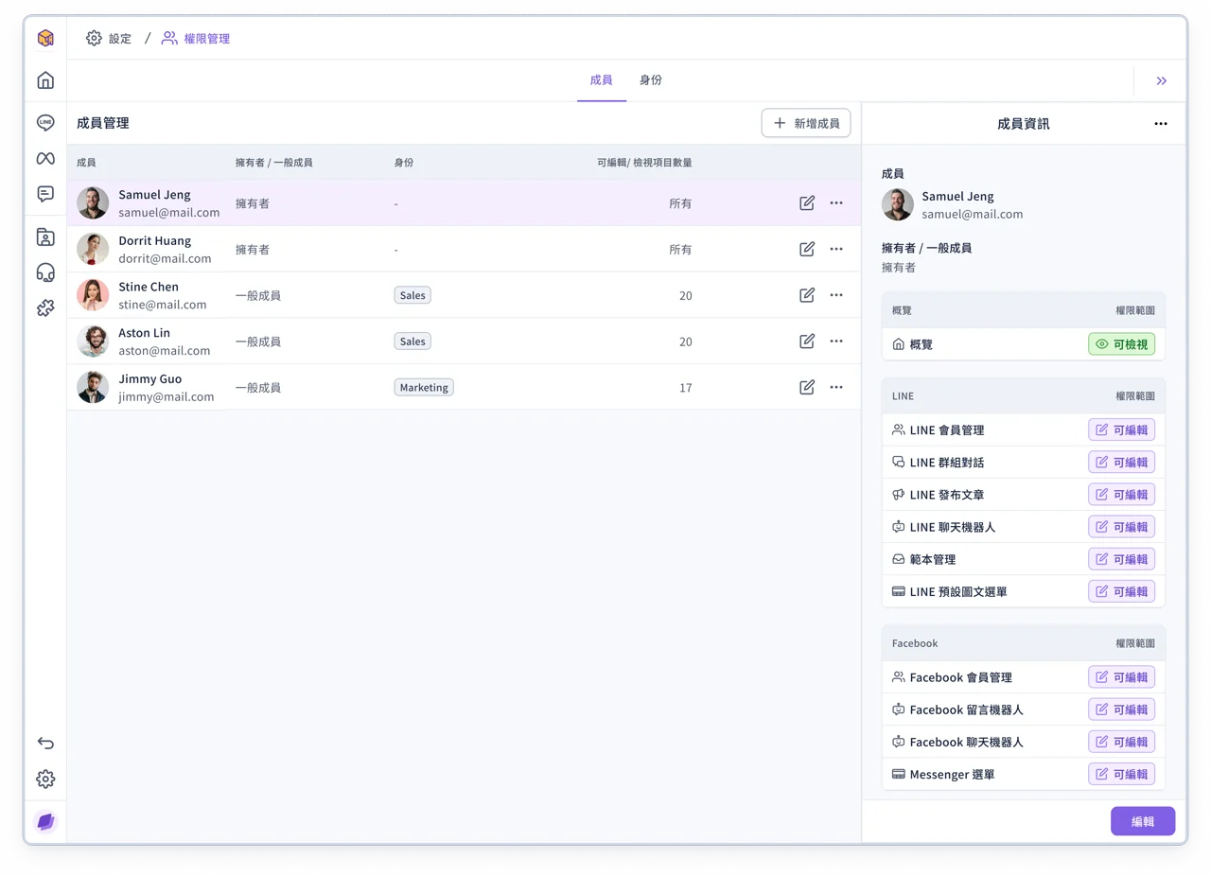Click the Sales tag in Stine Chen's row
The width and height of the screenshot is (1211, 876).
coord(412,295)
